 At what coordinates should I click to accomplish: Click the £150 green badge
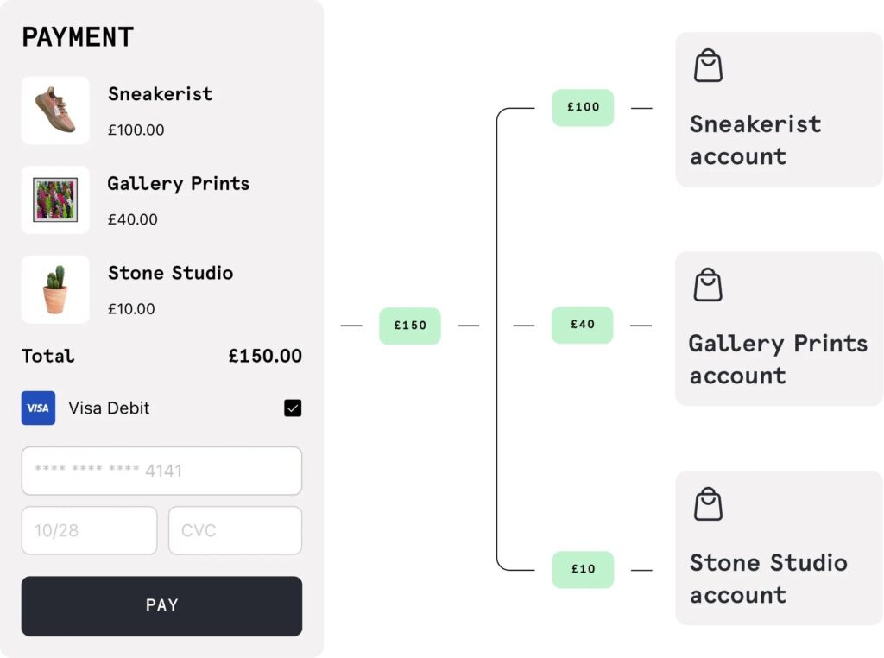(410, 326)
